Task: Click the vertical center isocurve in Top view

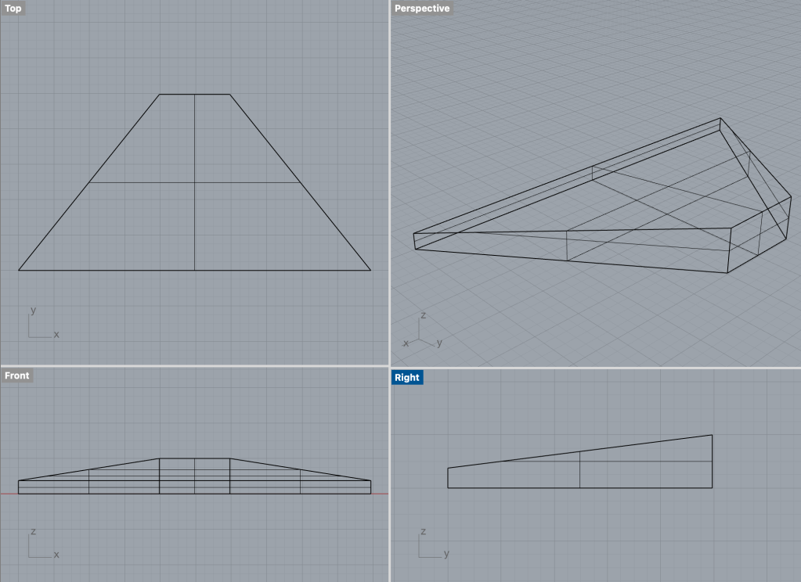Action: 194,227
